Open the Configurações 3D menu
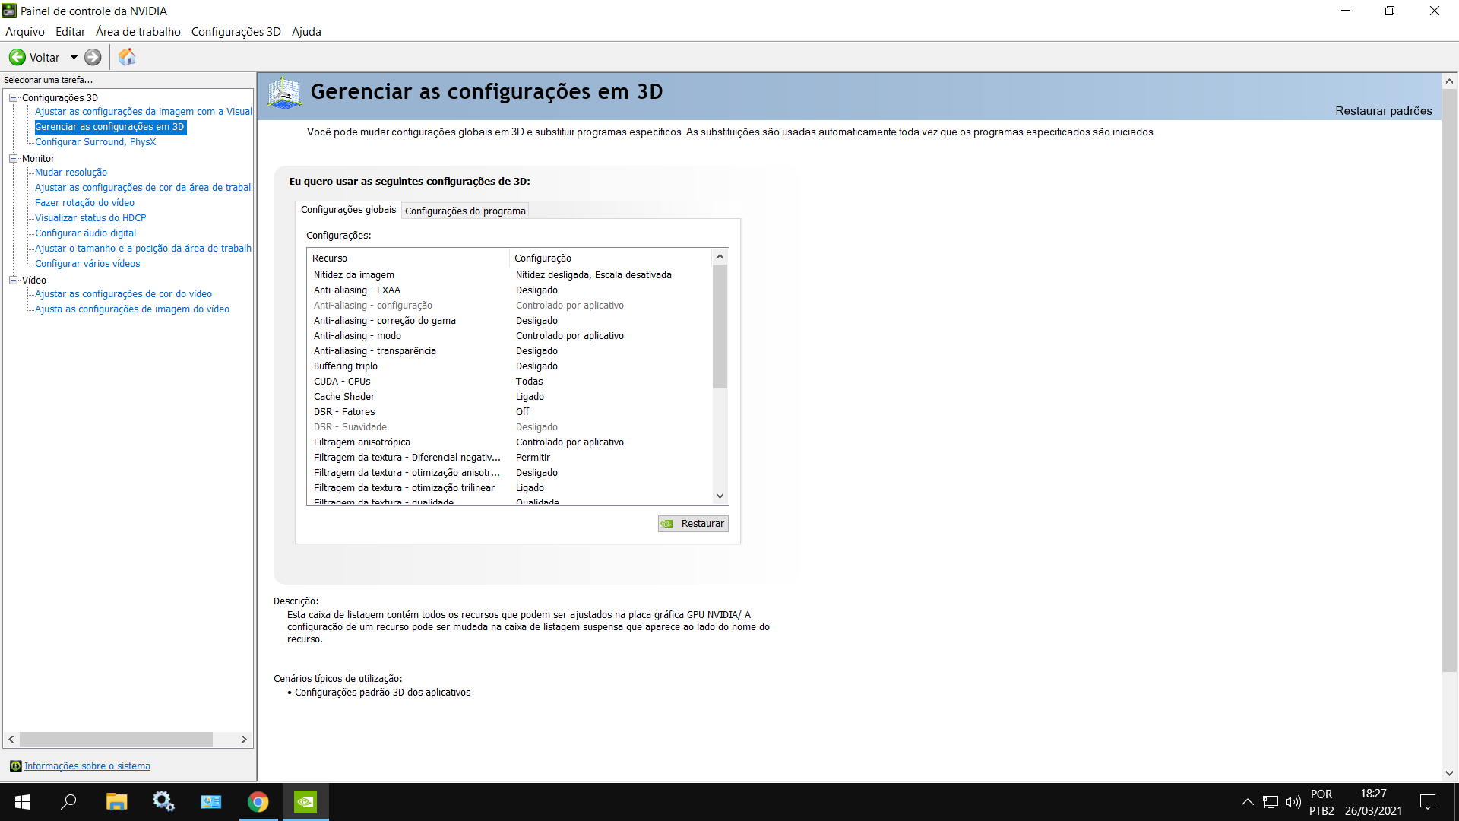Image resolution: width=1459 pixels, height=821 pixels. (x=236, y=32)
